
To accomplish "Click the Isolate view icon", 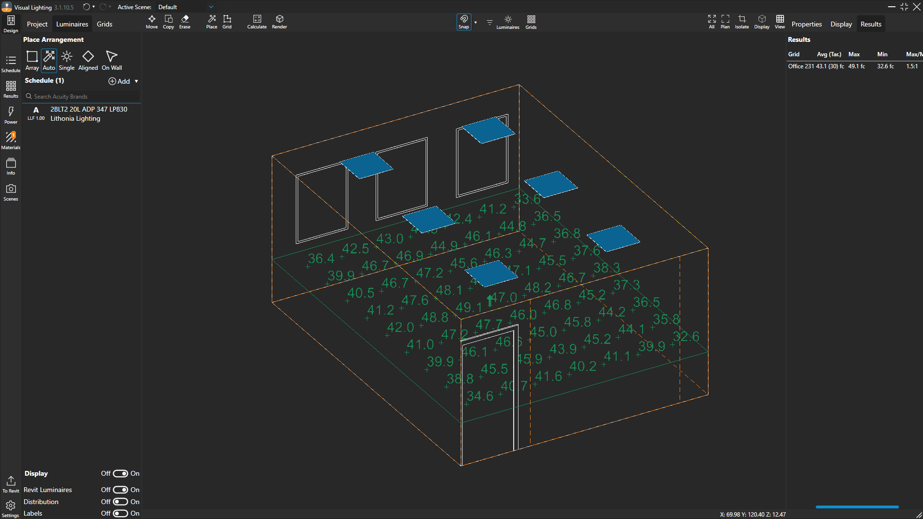I will tap(741, 22).
